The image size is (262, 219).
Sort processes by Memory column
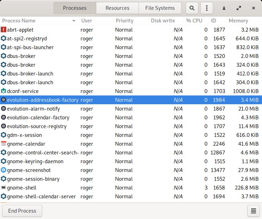[238, 21]
